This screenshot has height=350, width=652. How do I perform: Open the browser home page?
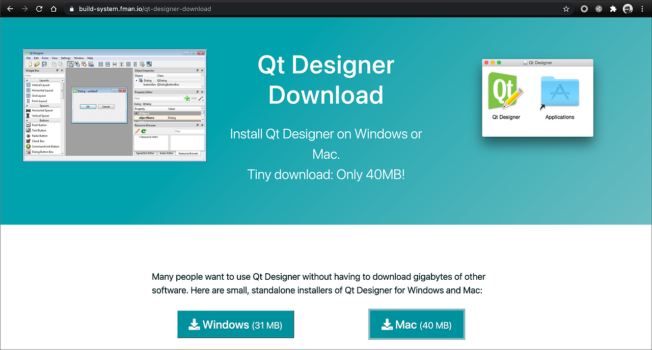53,9
